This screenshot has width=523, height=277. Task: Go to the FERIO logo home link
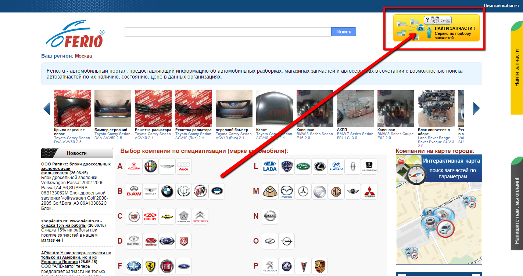coord(75,34)
